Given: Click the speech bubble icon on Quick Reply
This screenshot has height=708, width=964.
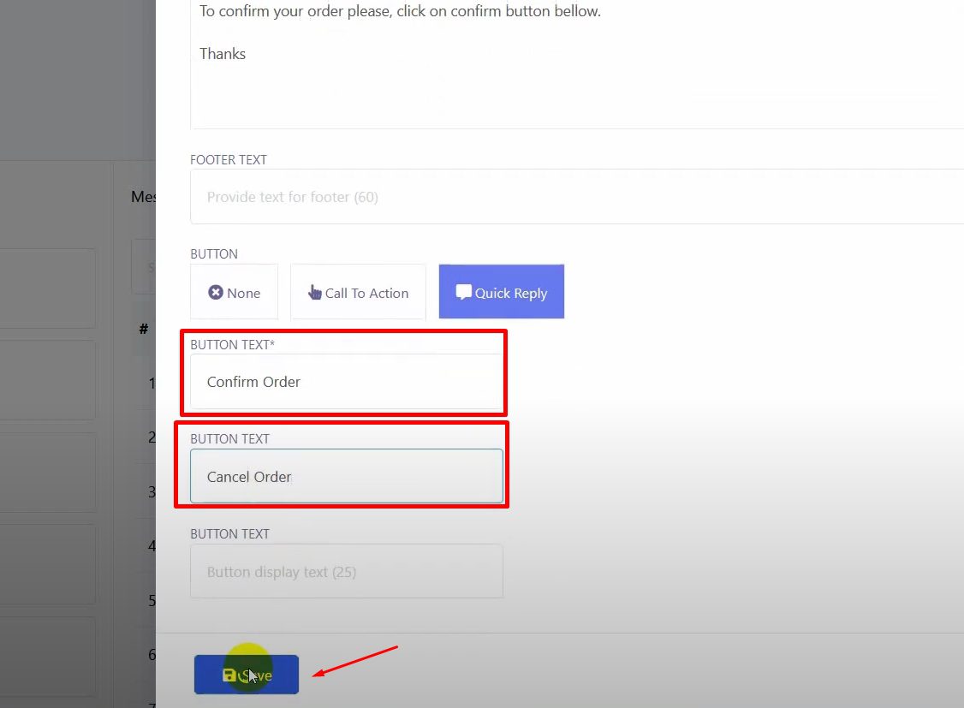Looking at the screenshot, I should [464, 292].
